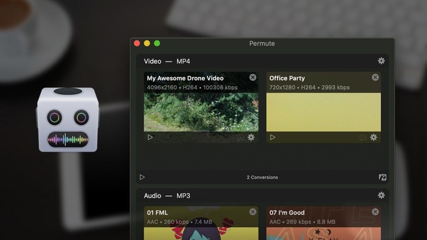The image size is (427, 240).
Task: Click 720x1280 H264 2993 kbps info
Action: point(310,87)
